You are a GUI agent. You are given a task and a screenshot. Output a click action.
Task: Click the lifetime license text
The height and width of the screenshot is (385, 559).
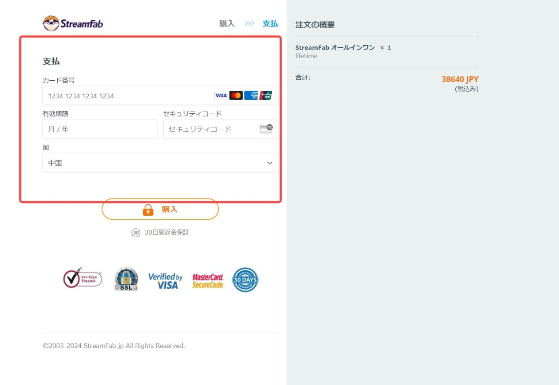[306, 56]
